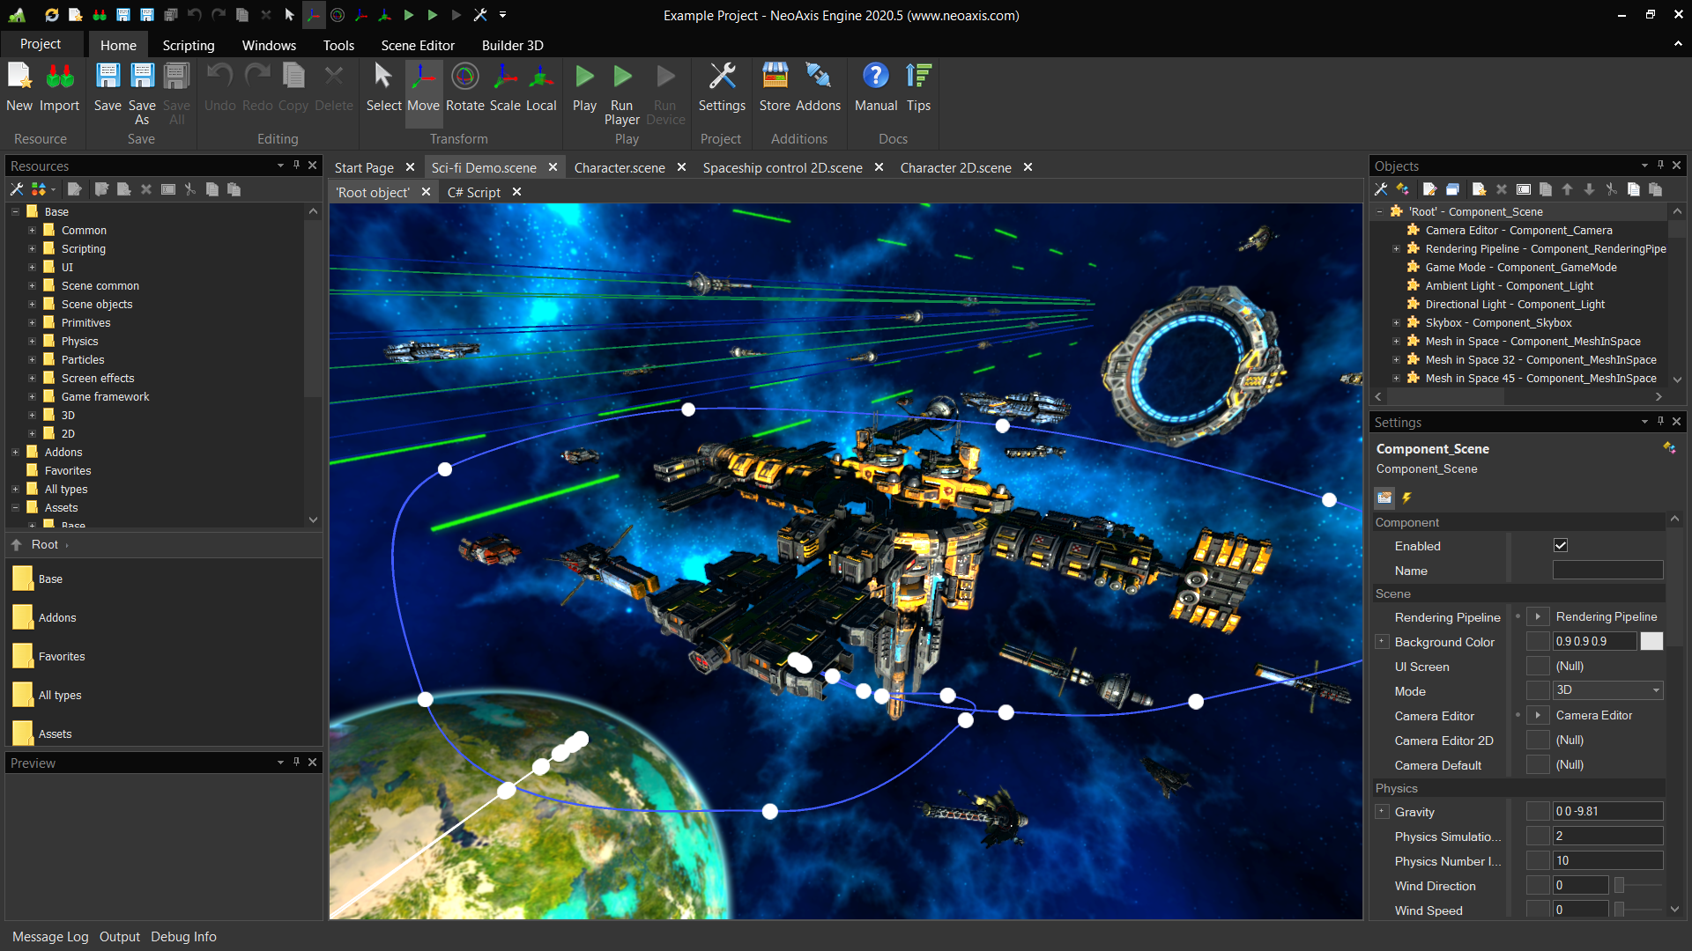The width and height of the screenshot is (1692, 951).
Task: Click the Local transform tool
Action: (x=538, y=87)
